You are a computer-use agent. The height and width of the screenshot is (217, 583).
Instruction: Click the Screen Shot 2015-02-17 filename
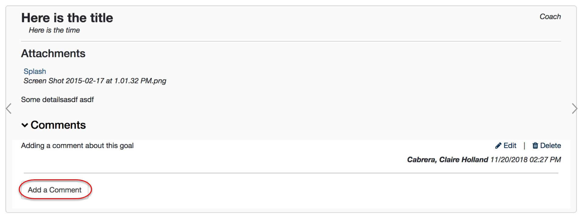click(95, 81)
